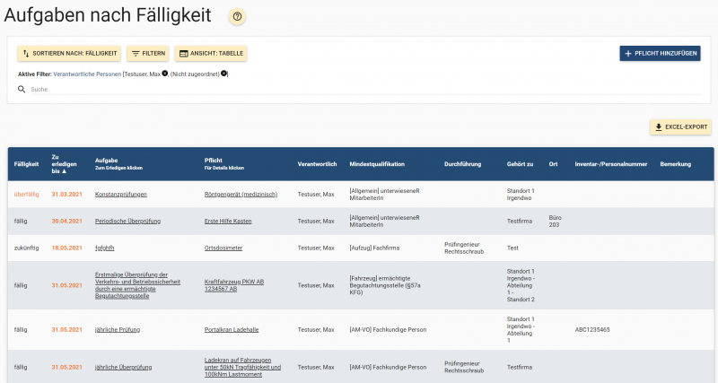
Task: Open the Filtern filter options
Action: pyautogui.click(x=147, y=54)
